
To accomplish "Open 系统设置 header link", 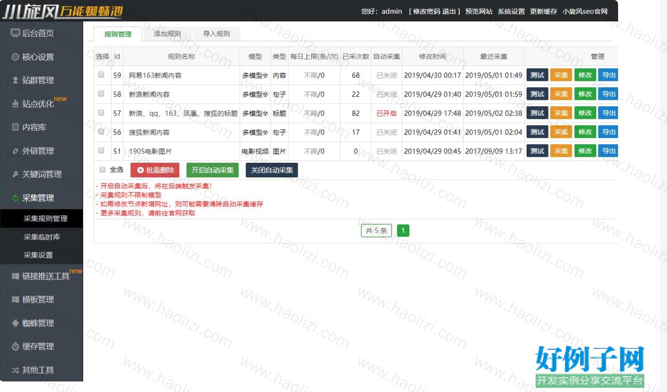I will pyautogui.click(x=511, y=11).
